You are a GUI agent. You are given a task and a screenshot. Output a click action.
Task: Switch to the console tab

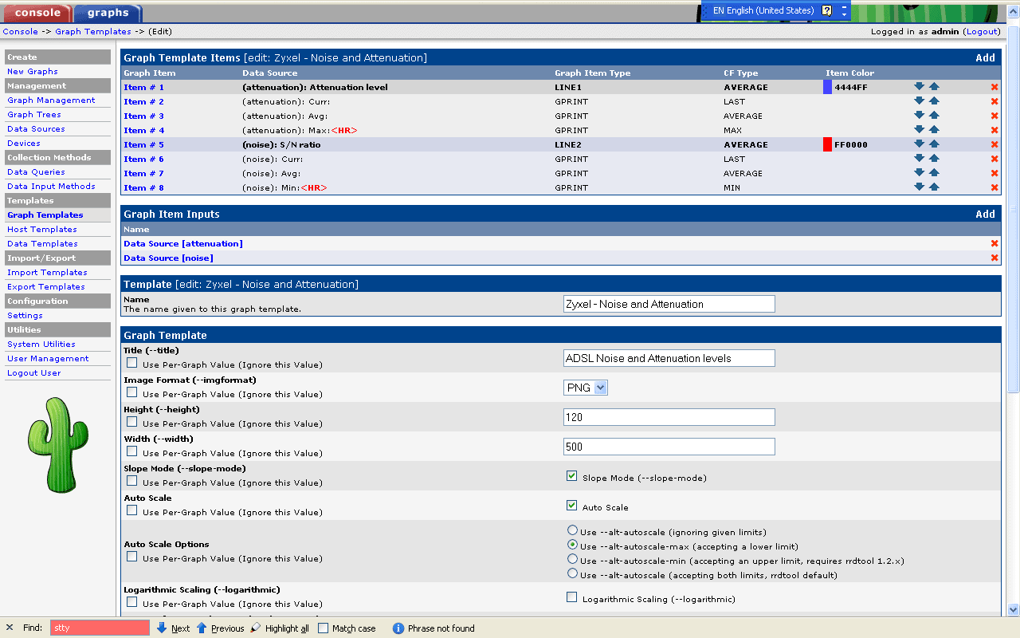pos(37,13)
